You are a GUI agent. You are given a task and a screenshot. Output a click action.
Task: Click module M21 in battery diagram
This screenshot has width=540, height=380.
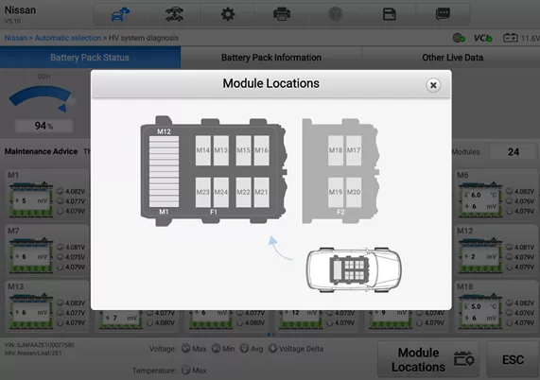point(261,192)
